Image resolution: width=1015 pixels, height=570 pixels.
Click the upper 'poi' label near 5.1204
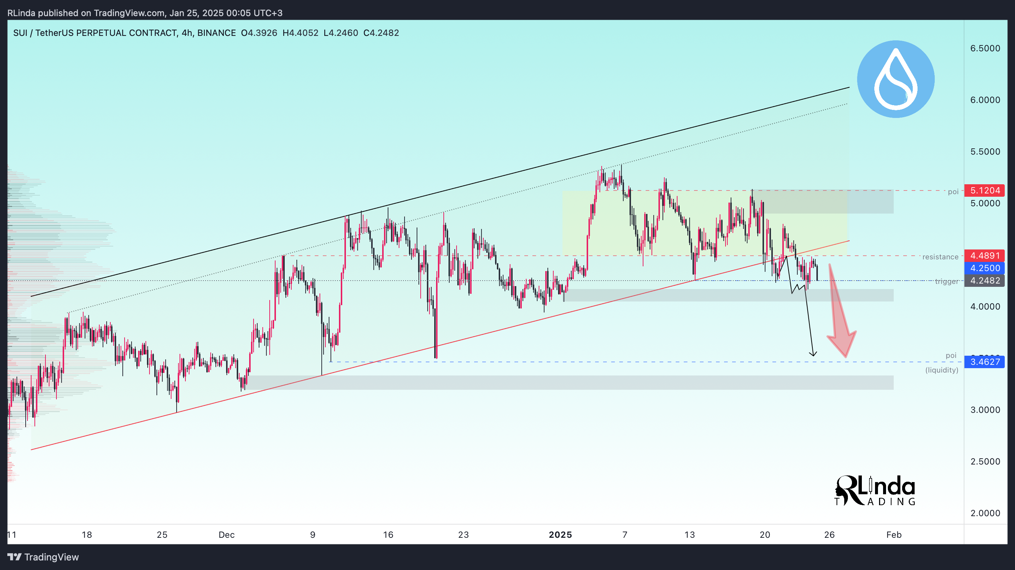point(953,192)
